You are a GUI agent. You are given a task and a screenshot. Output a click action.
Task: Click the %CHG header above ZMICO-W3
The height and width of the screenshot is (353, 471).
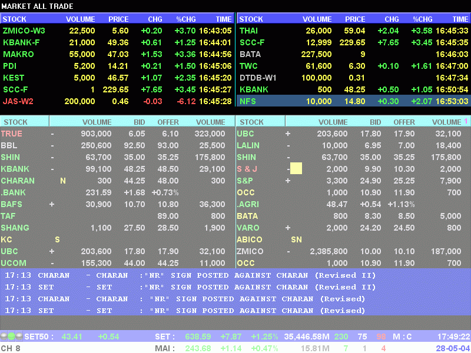pyautogui.click(x=186, y=19)
